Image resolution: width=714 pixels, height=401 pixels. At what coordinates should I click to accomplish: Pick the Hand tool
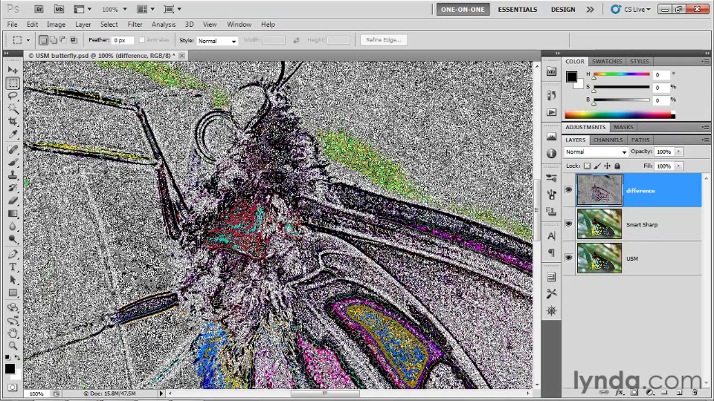[13, 332]
